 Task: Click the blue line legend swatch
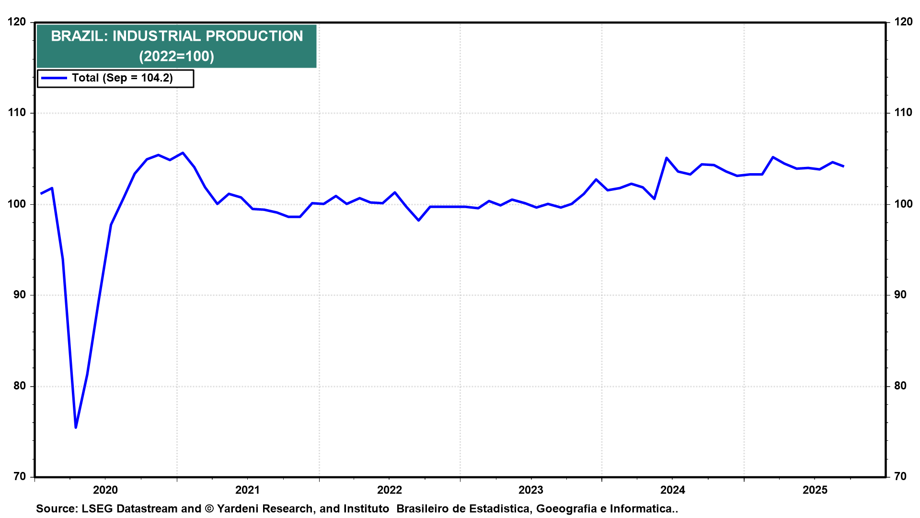54,78
